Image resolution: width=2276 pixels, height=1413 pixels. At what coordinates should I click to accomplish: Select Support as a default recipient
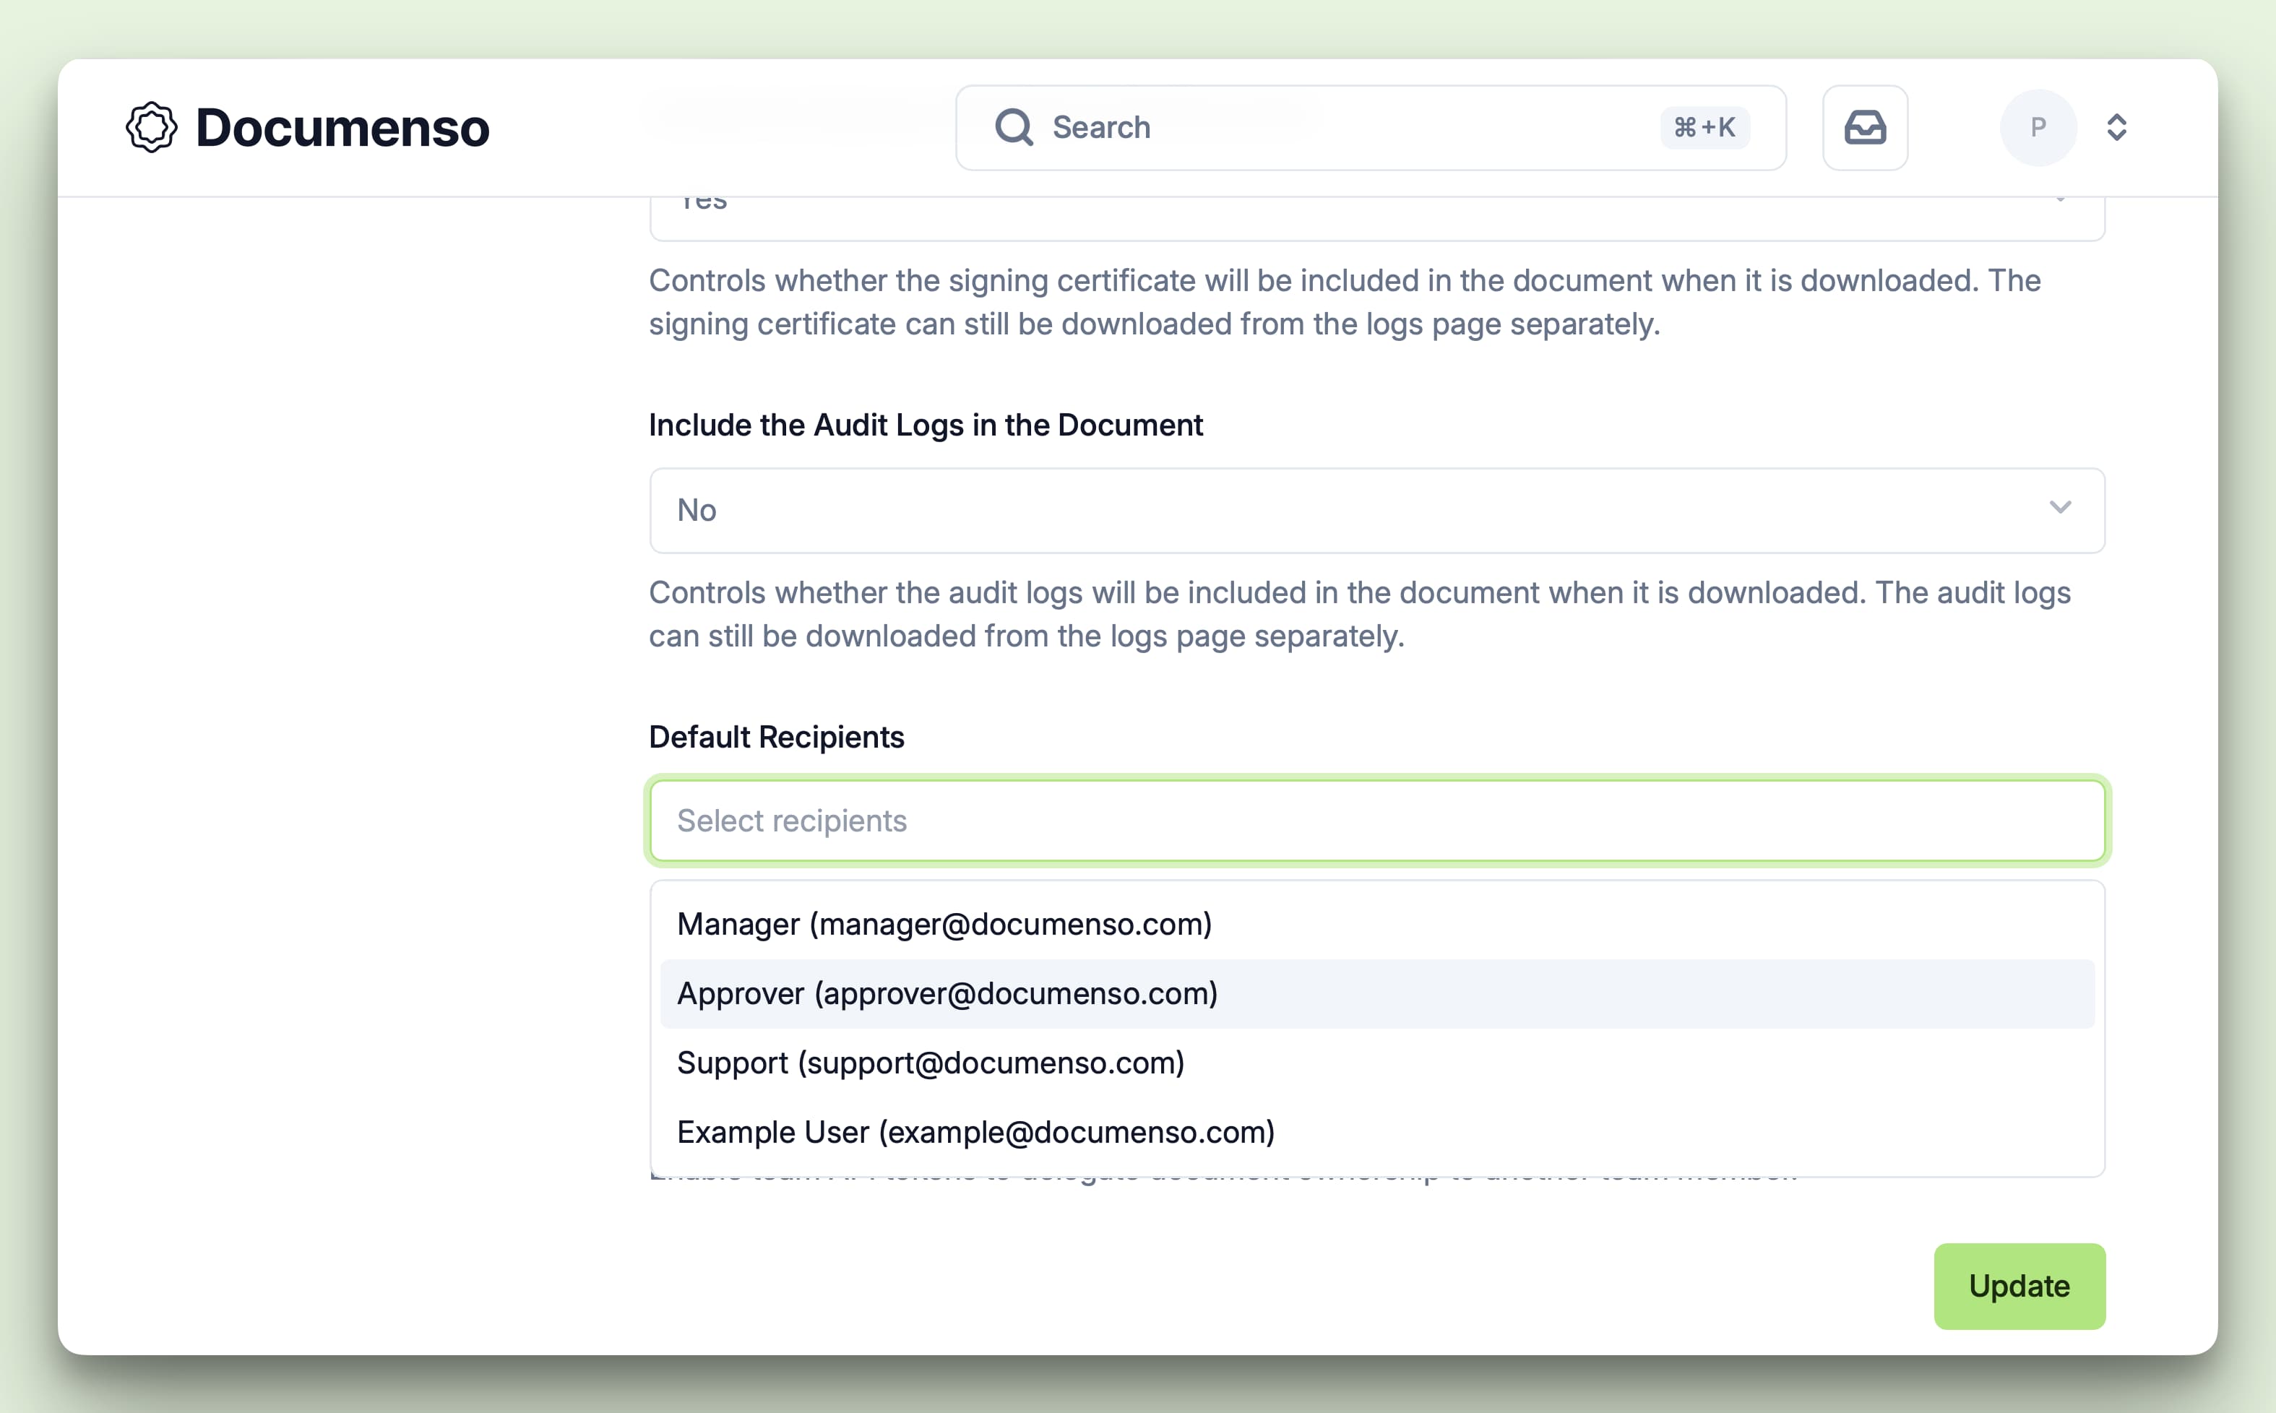tap(930, 1063)
